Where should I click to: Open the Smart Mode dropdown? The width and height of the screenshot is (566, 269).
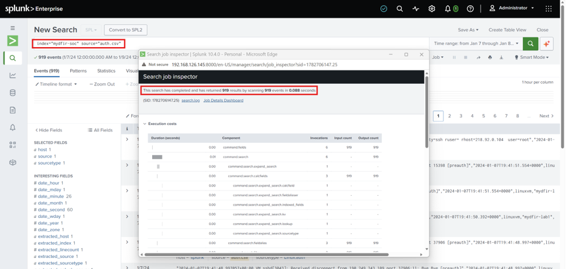(x=531, y=58)
